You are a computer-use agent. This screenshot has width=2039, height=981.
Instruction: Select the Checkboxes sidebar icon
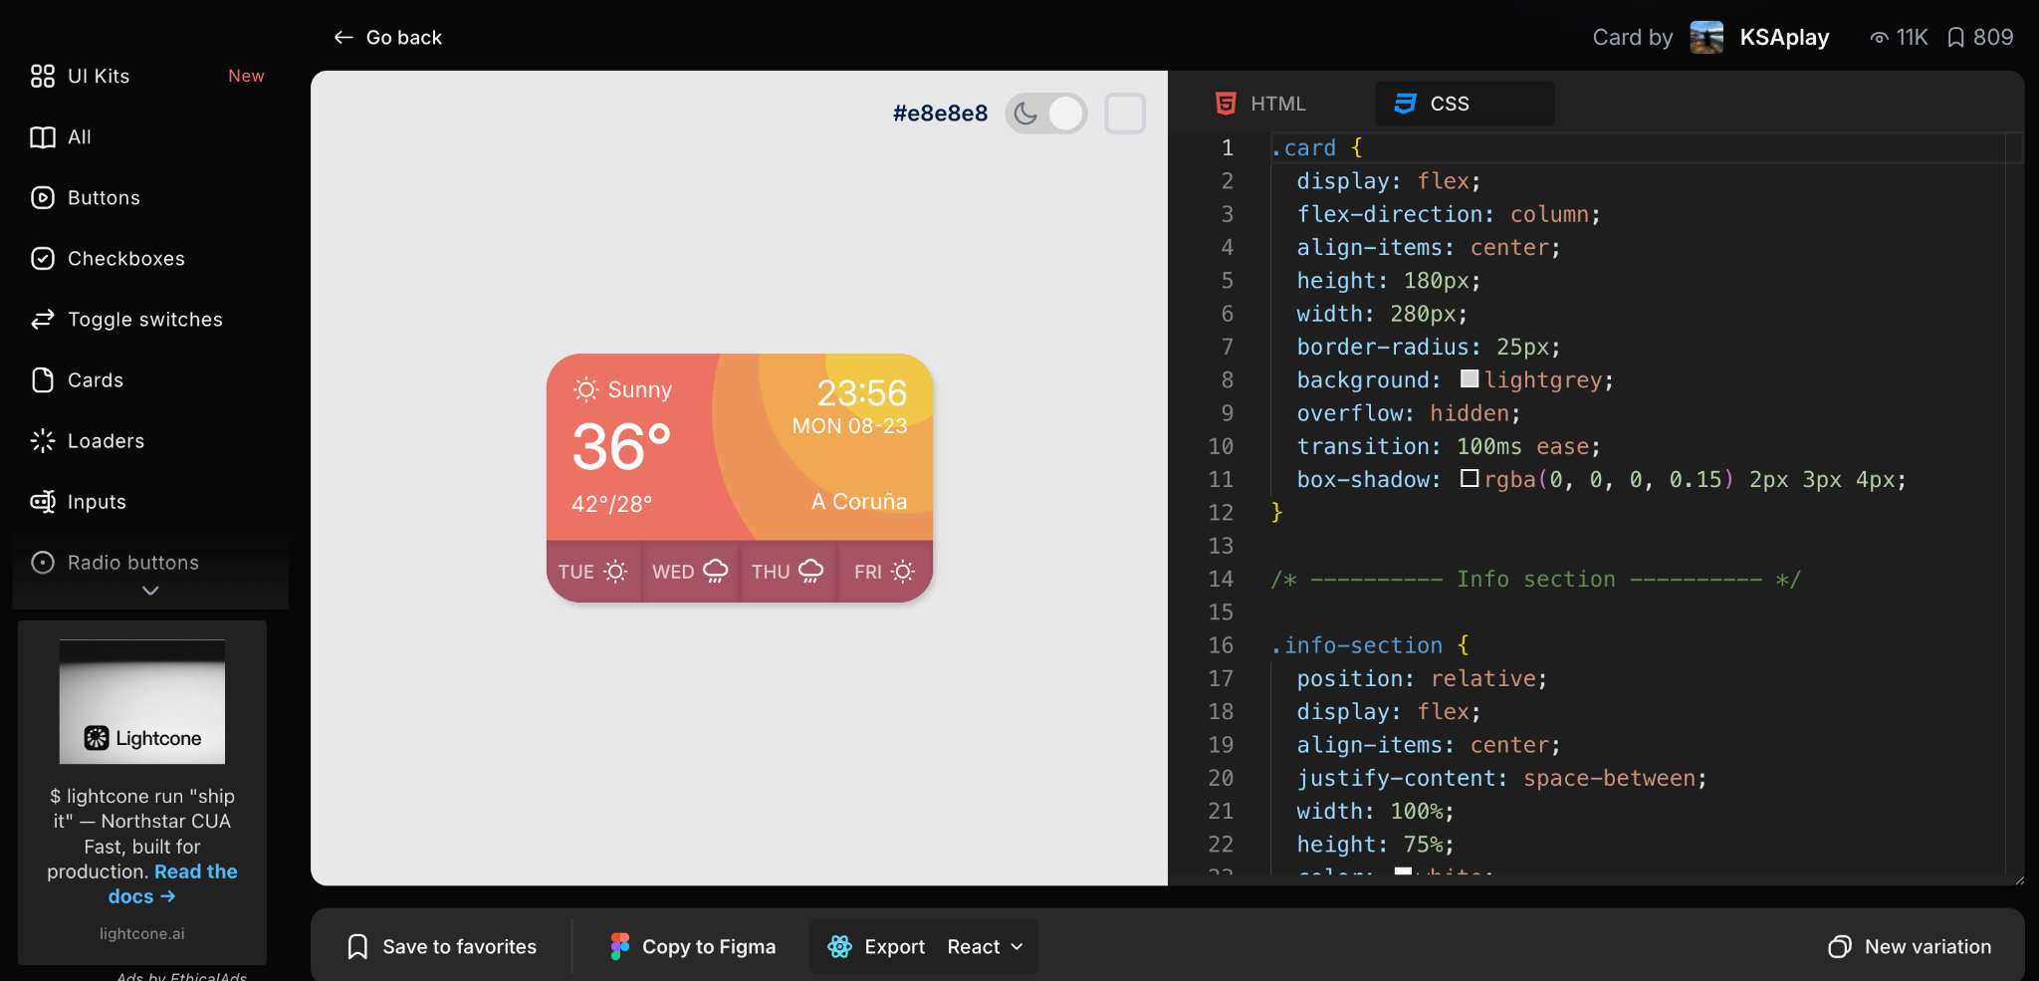43,258
